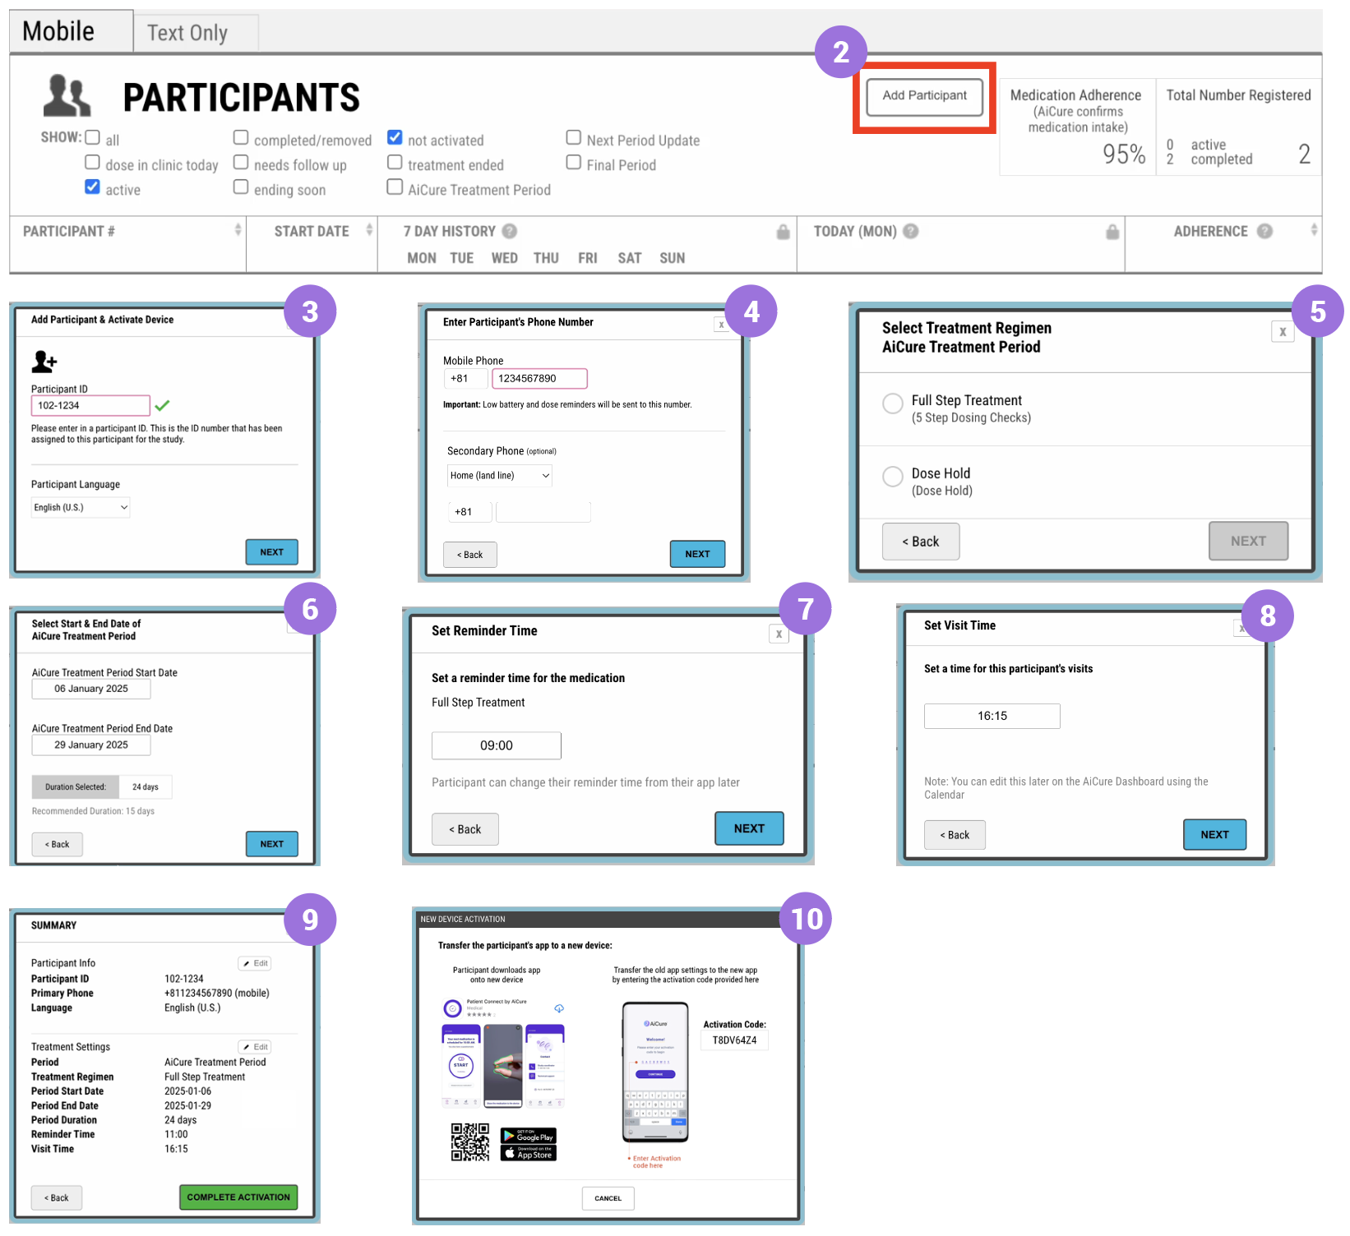1350x1236 pixels.
Task: Click the Participant ID input field
Action: click(x=90, y=405)
